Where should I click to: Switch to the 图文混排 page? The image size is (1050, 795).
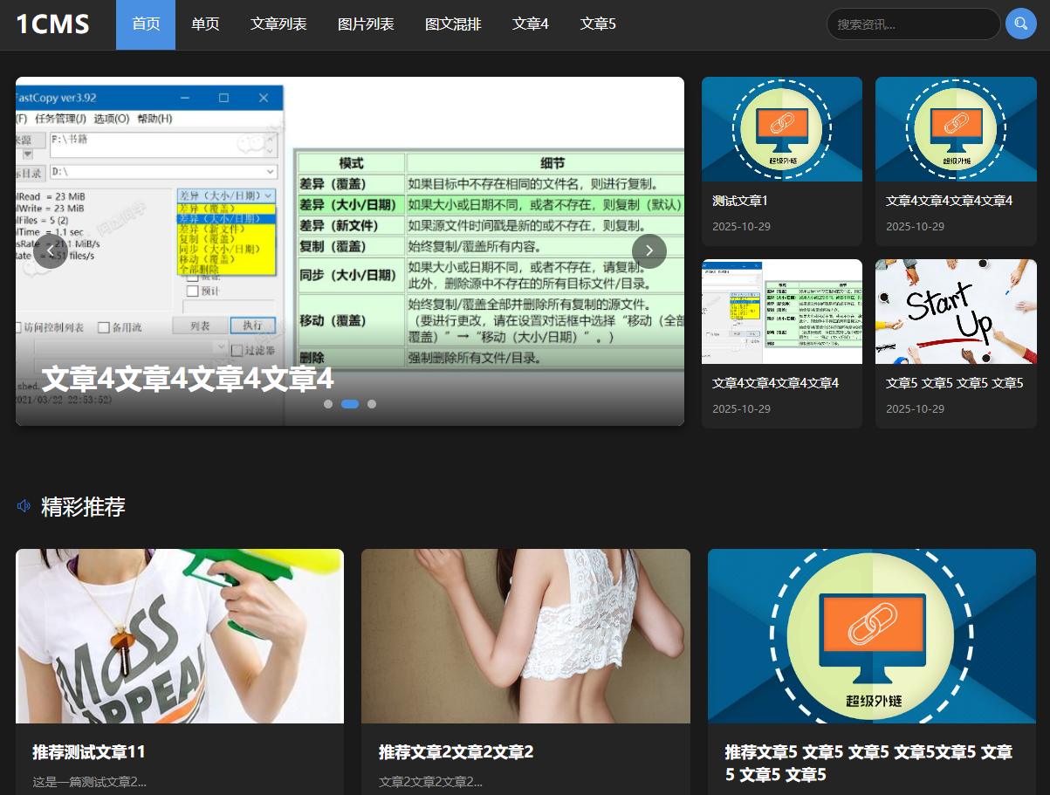pos(453,24)
